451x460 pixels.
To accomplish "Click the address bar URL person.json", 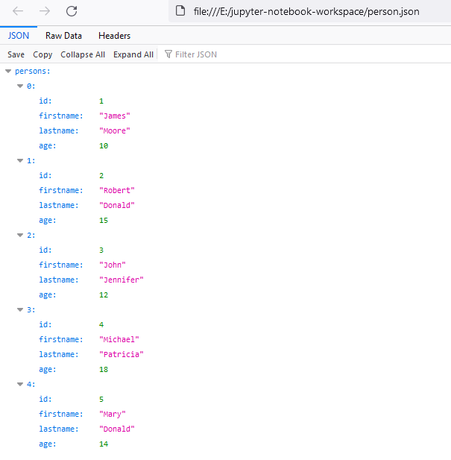I will coord(306,11).
